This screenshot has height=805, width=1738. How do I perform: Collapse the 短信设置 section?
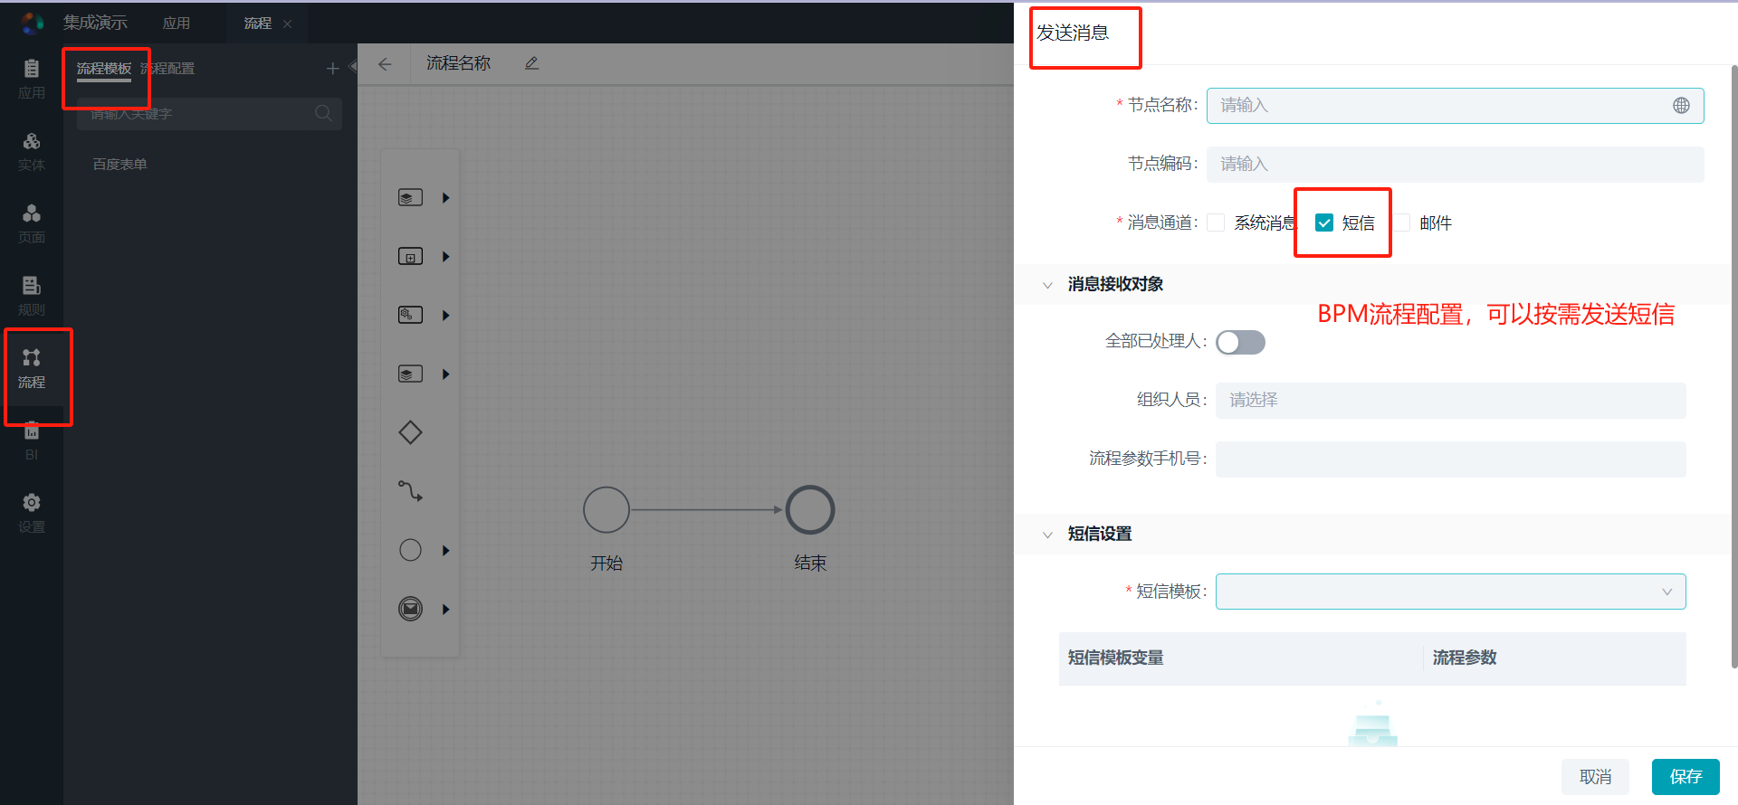pos(1047,535)
